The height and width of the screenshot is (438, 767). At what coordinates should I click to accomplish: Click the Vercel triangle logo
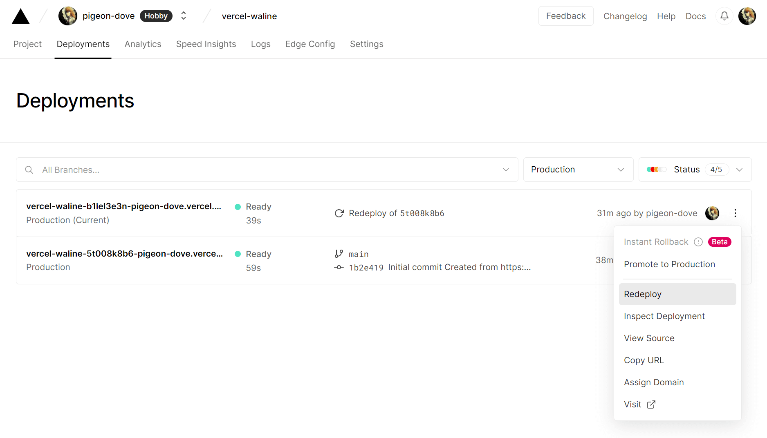(20, 17)
